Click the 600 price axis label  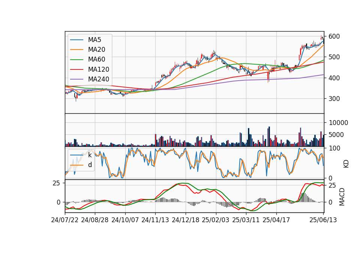[334, 36]
